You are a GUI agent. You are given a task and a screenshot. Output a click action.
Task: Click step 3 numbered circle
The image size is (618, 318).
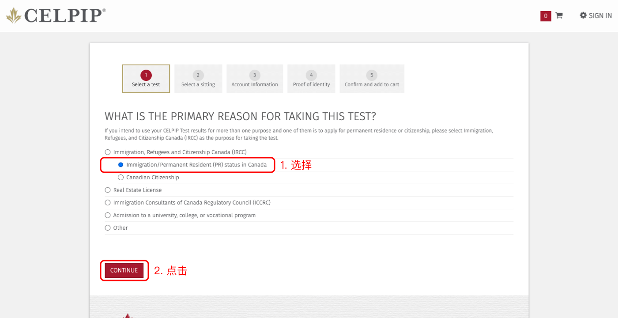(255, 75)
